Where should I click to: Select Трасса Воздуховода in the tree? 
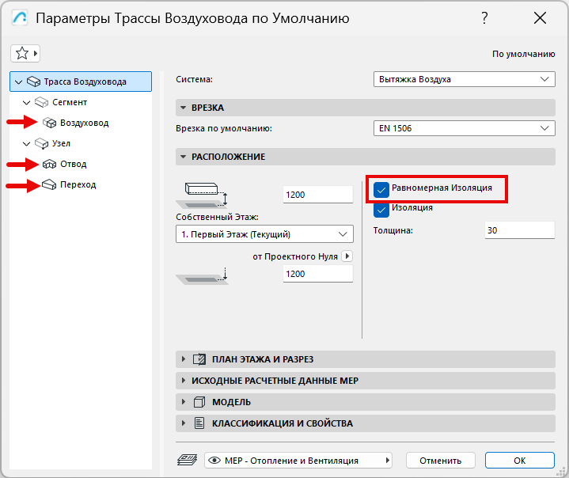81,82
